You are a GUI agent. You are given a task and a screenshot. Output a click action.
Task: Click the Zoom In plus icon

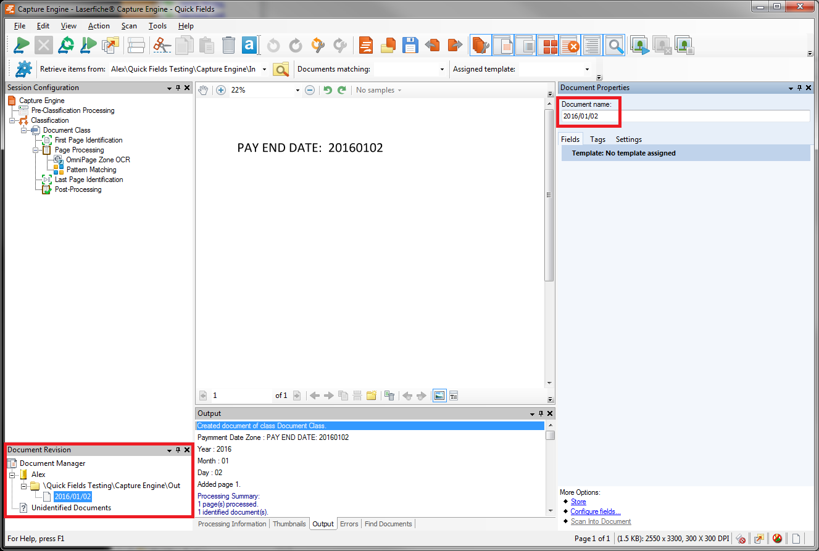tap(221, 90)
